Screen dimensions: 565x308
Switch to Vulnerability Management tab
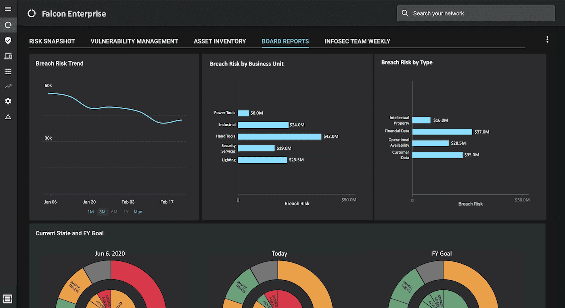(x=134, y=41)
